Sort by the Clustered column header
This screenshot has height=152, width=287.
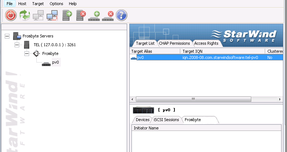(274, 51)
